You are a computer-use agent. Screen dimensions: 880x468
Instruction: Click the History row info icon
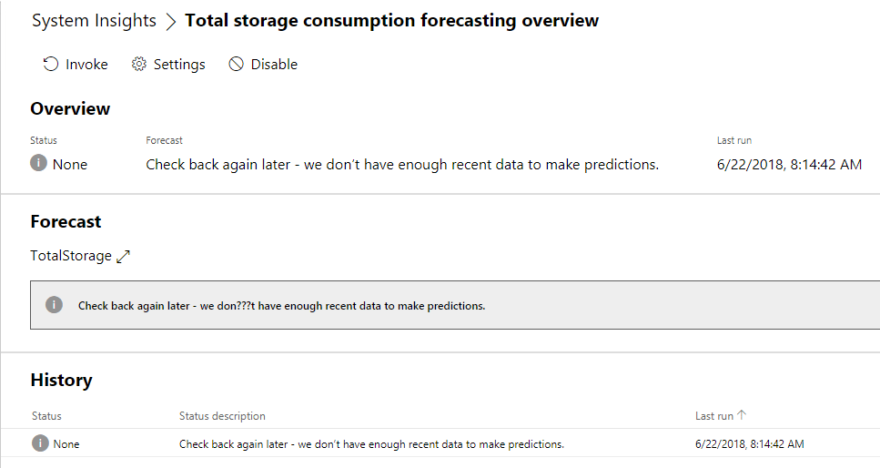pos(40,443)
